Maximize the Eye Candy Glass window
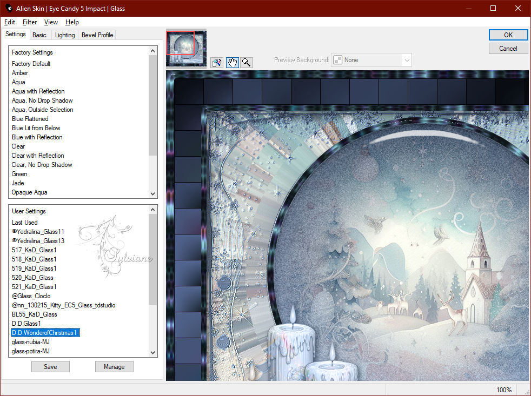The width and height of the screenshot is (531, 396). coord(493,8)
